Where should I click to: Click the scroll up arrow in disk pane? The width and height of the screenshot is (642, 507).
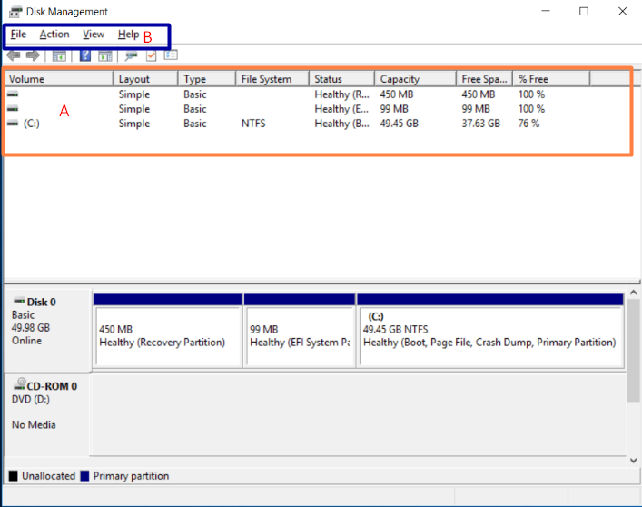pos(634,293)
